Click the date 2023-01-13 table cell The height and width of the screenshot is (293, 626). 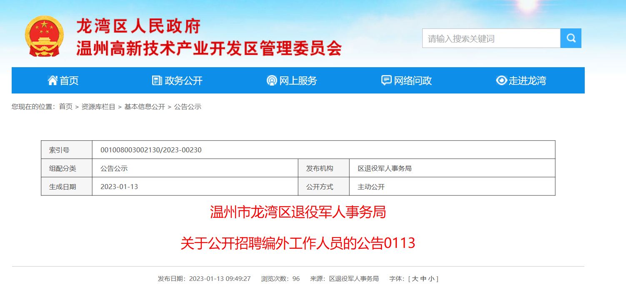click(x=119, y=187)
